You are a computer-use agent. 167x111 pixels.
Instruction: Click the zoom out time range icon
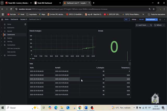point(151,25)
